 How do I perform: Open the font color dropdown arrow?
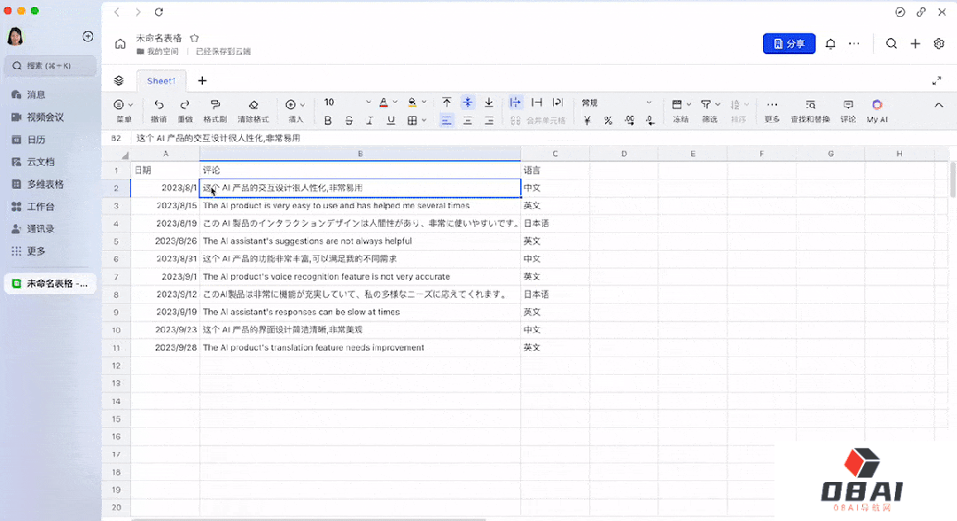pyautogui.click(x=396, y=103)
